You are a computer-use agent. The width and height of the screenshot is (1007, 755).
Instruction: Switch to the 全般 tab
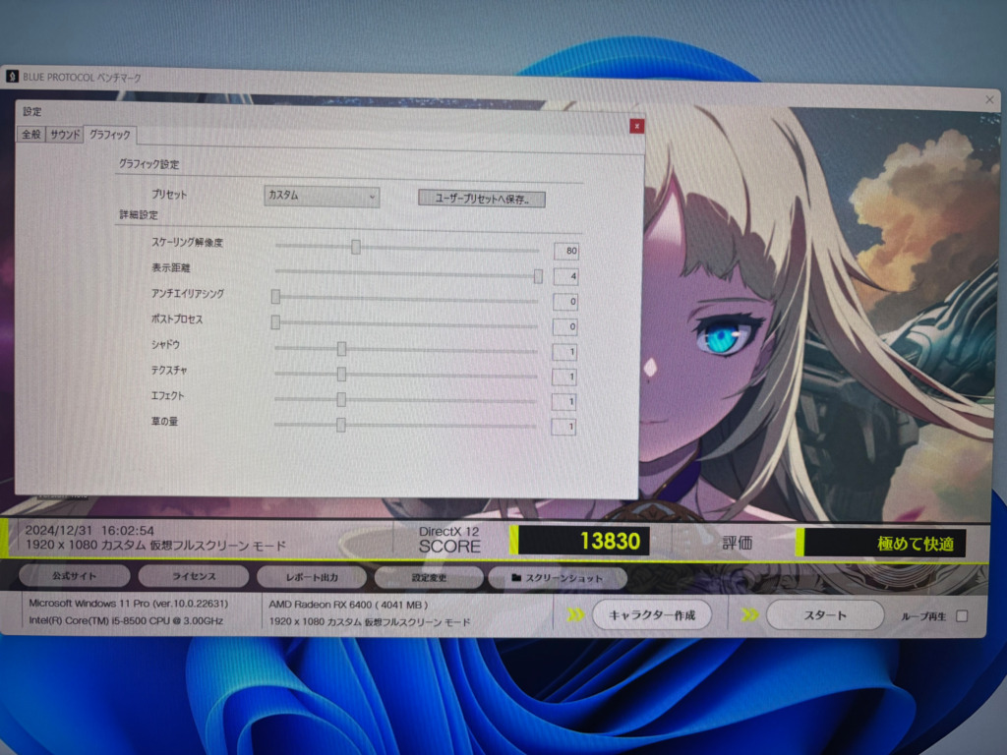pyautogui.click(x=30, y=134)
